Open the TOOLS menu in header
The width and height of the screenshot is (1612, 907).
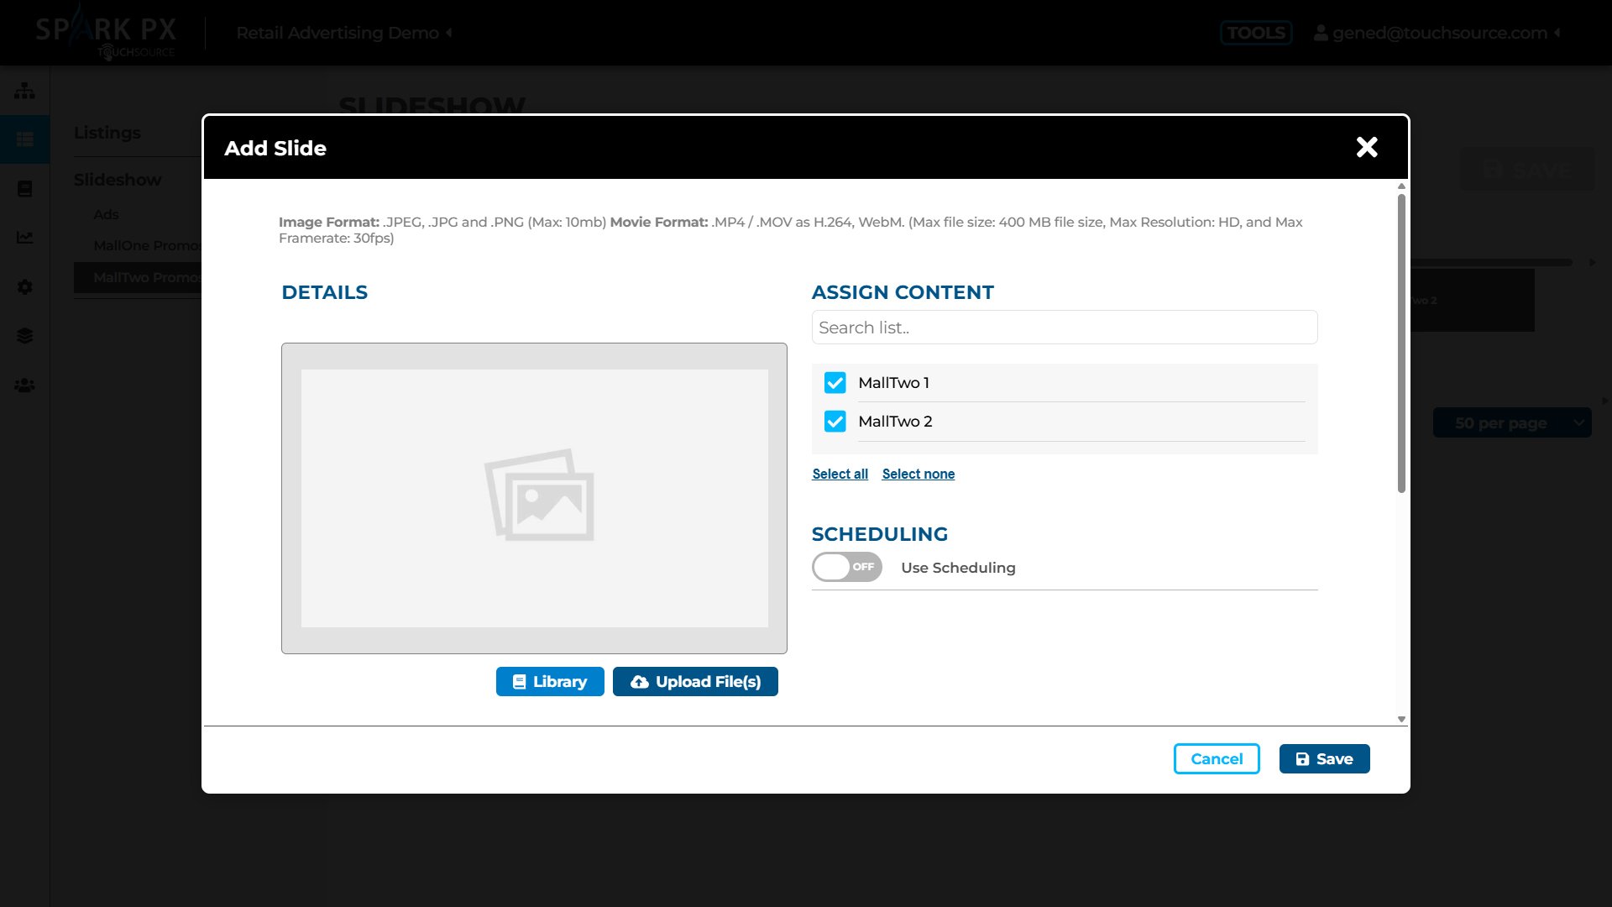[1256, 33]
